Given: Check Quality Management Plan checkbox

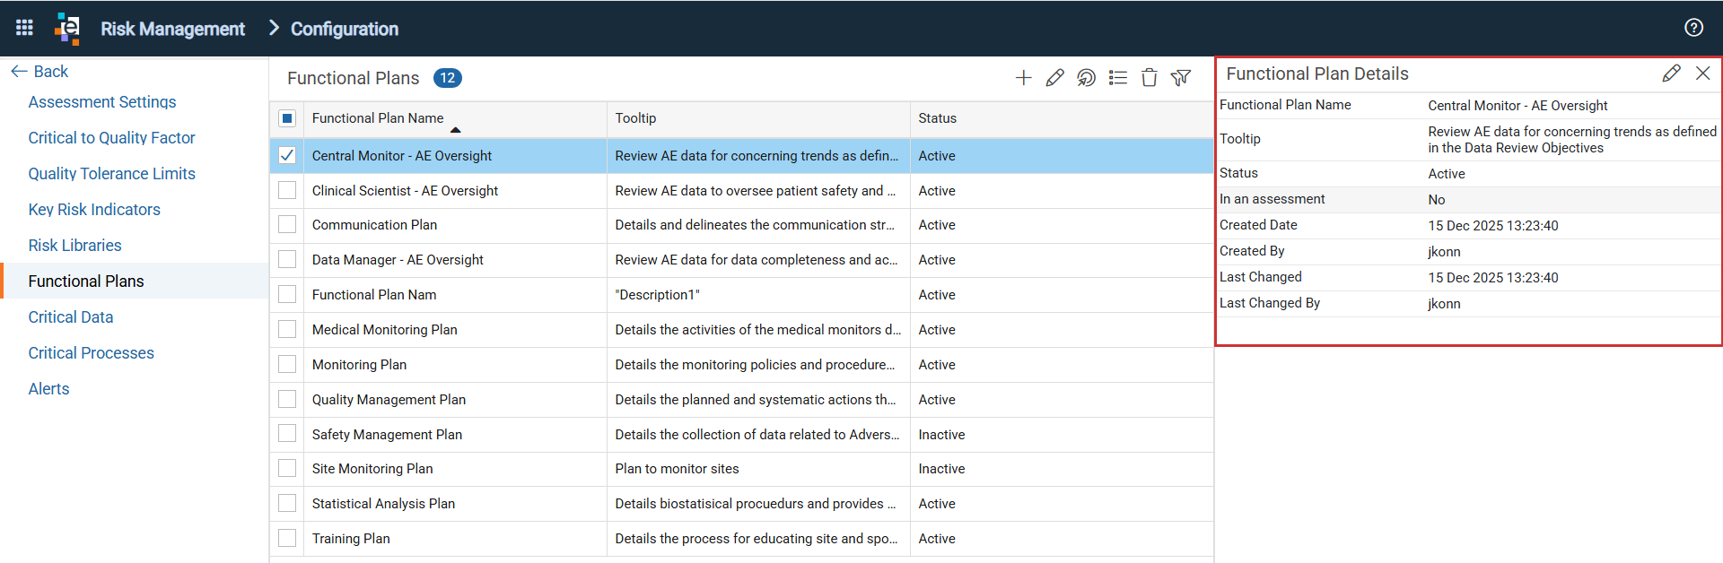Looking at the screenshot, I should tap(287, 400).
